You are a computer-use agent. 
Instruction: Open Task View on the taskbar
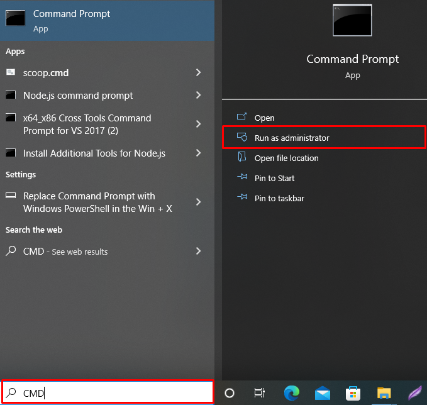pos(260,393)
